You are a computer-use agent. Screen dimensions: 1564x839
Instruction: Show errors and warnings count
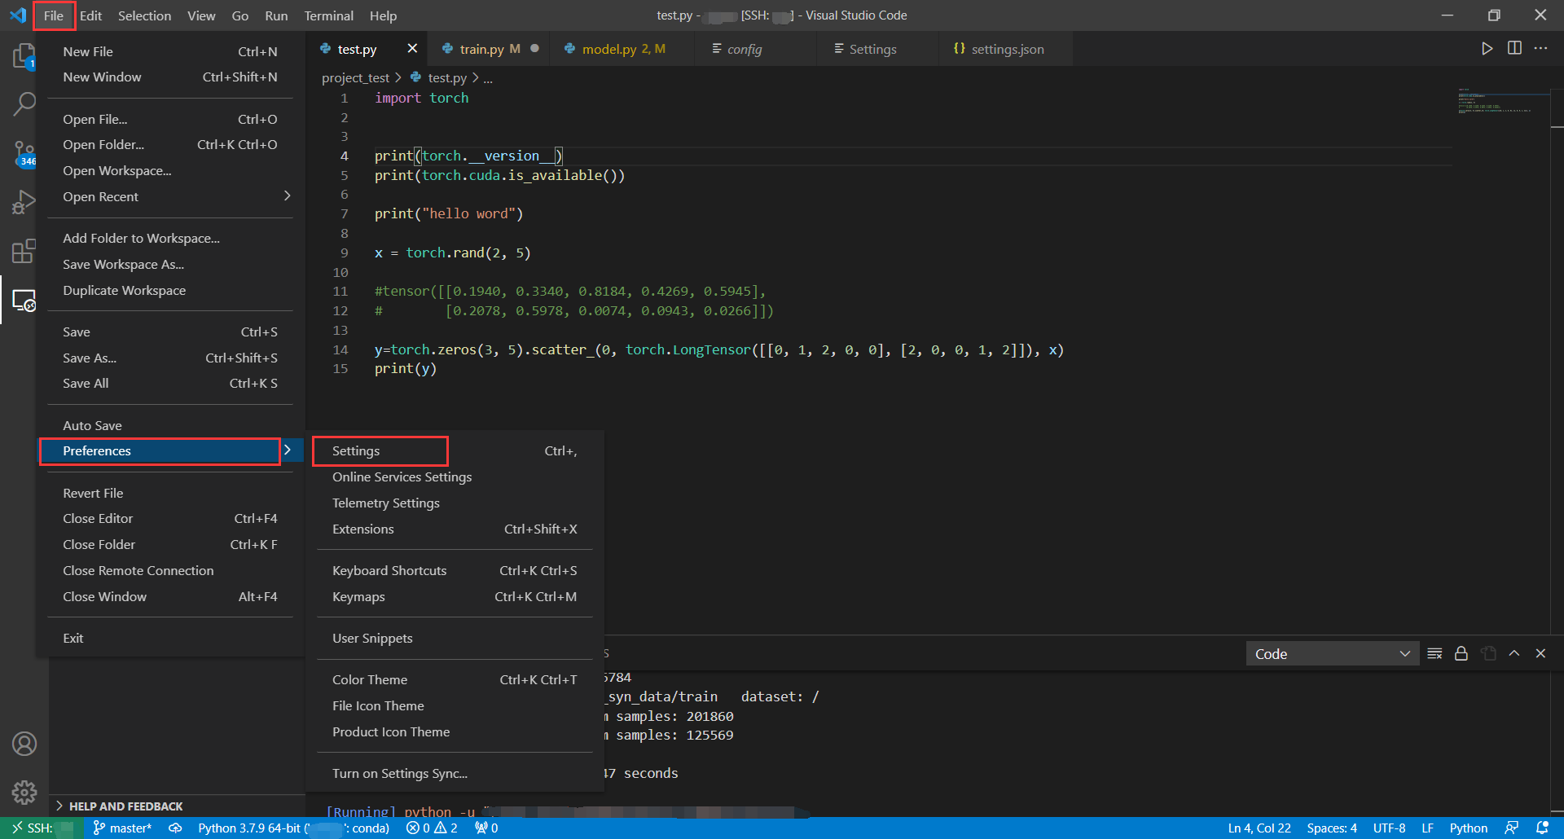pyautogui.click(x=432, y=828)
